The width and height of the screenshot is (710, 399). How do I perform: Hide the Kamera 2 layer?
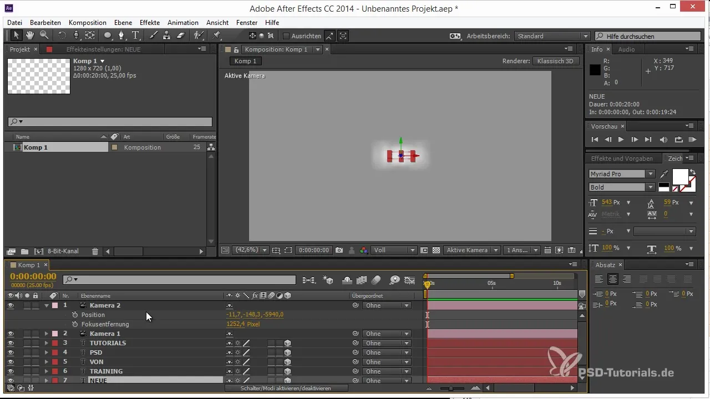(11, 305)
